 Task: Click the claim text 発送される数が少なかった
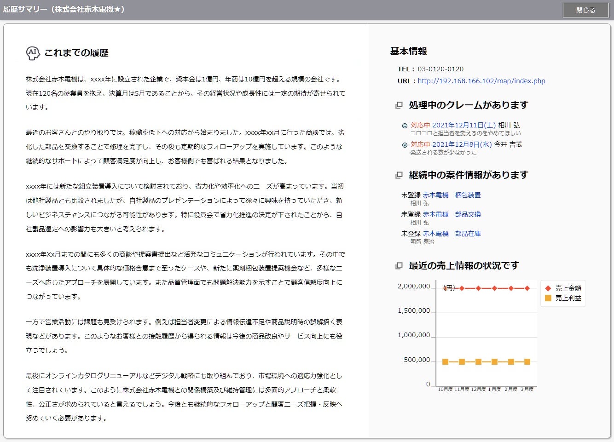pyautogui.click(x=444, y=153)
